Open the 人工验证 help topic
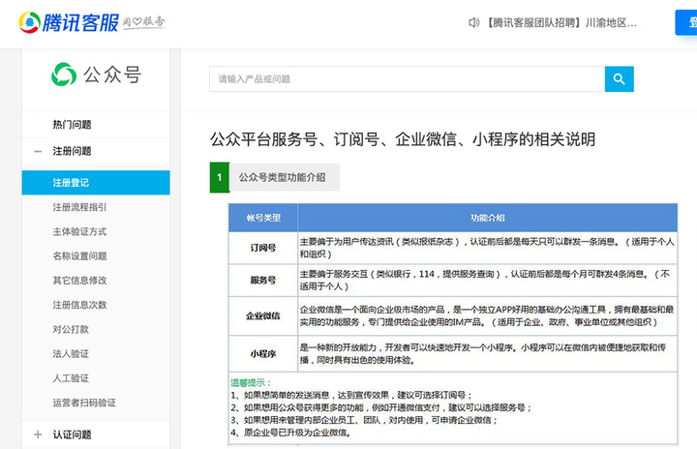697x449 pixels. coord(71,378)
